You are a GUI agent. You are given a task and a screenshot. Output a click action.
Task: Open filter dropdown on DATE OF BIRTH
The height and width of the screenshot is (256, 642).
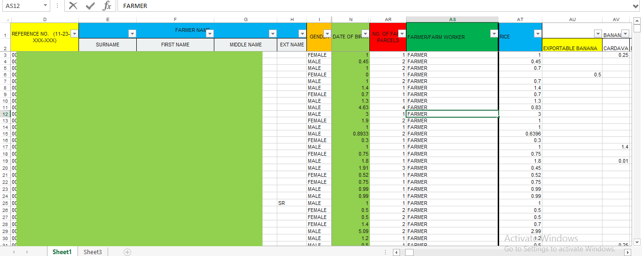pos(365,34)
